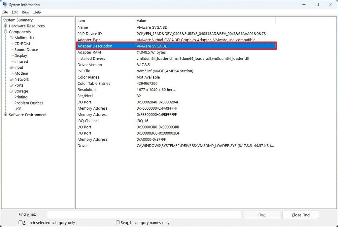Select the Installed Drivers row
The width and height of the screenshot is (338, 227).
pyautogui.click(x=176, y=58)
